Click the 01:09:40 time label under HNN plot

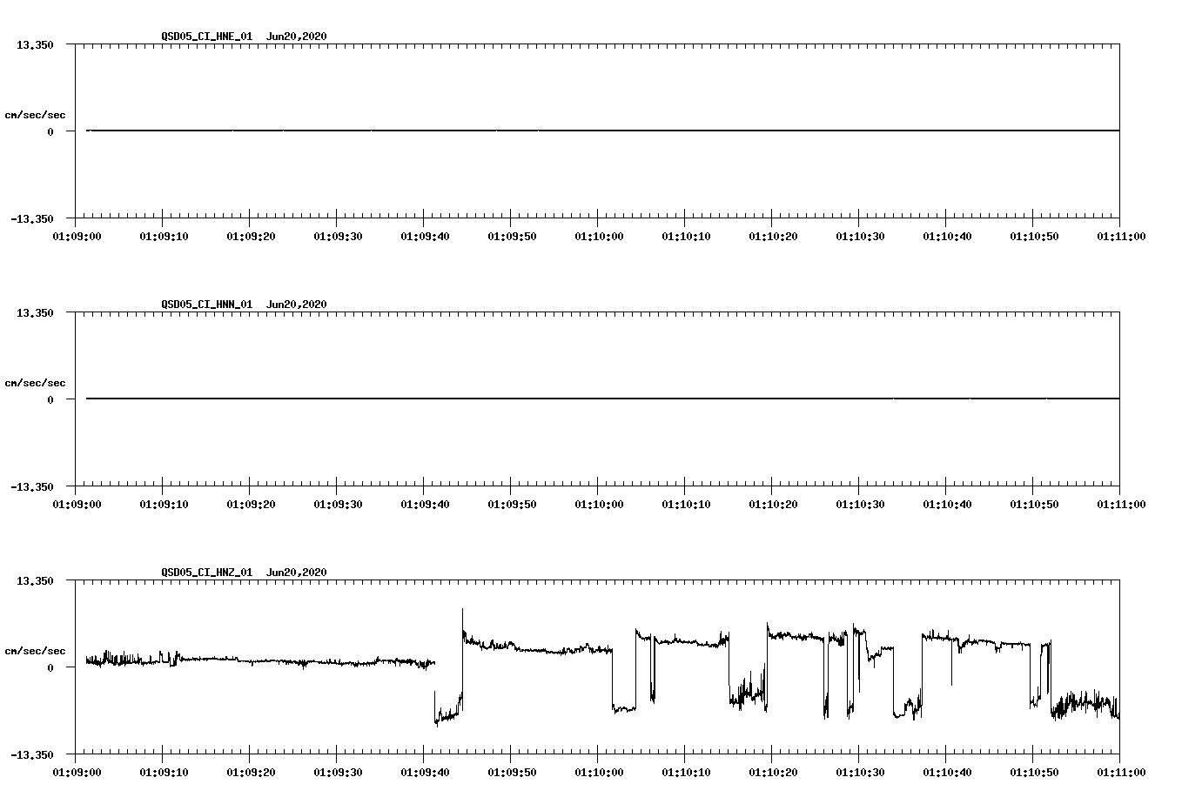[425, 504]
